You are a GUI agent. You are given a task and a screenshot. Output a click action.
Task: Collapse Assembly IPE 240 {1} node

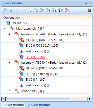click(x=9, y=34)
